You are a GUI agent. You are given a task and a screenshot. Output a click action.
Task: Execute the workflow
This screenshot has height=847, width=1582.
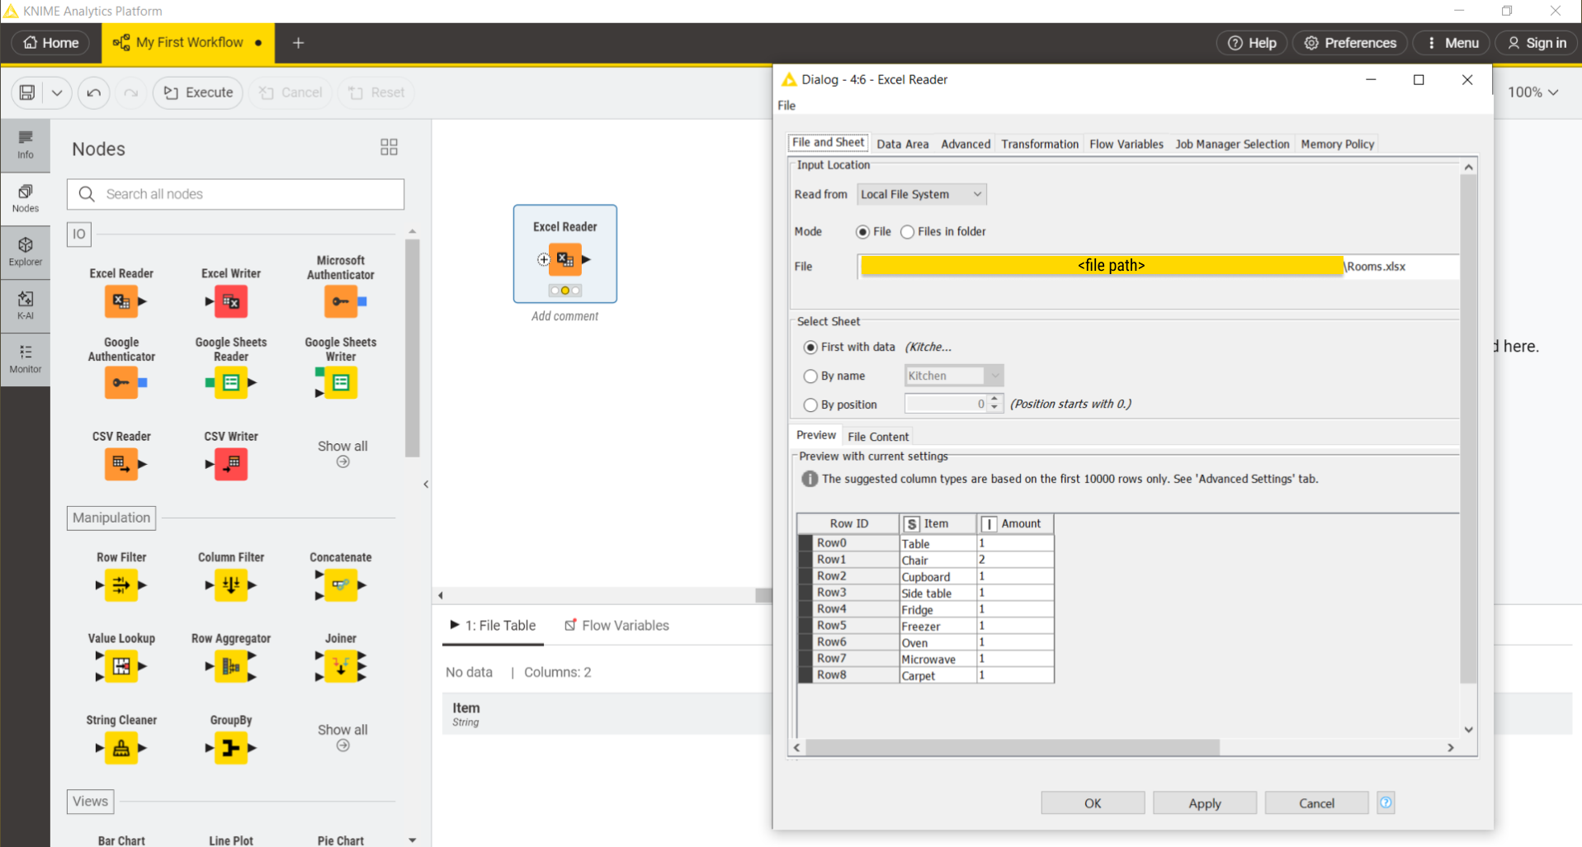[197, 92]
